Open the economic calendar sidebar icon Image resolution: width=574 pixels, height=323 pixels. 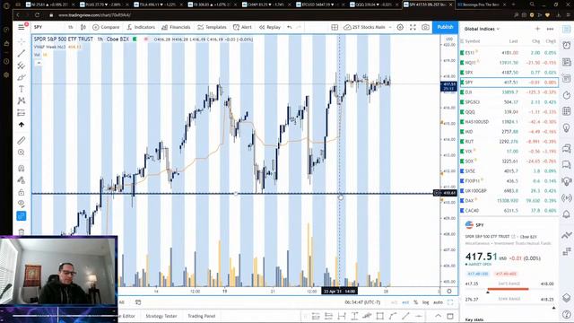click(566, 111)
